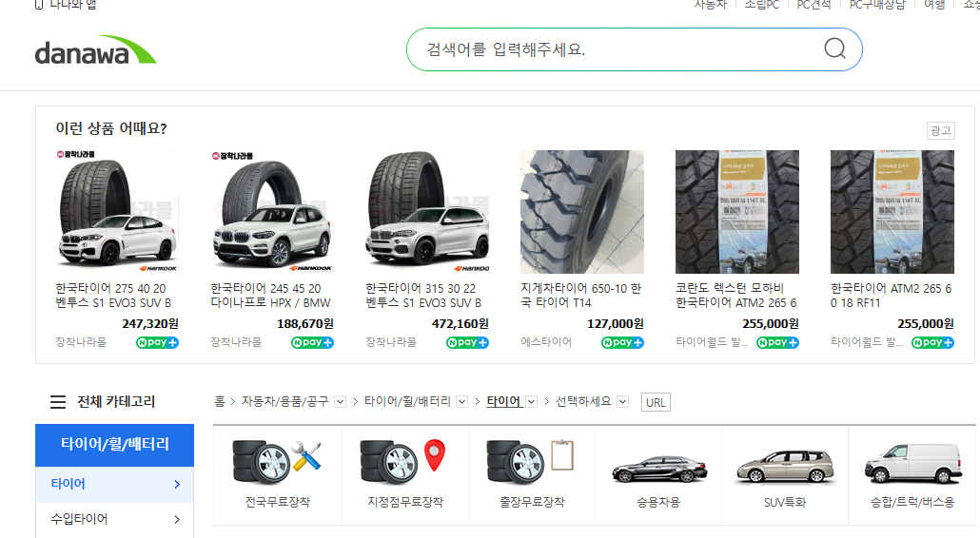
Task: Open 한국타이어 315 30 22 벤투스 title
Action: pyautogui.click(x=423, y=296)
